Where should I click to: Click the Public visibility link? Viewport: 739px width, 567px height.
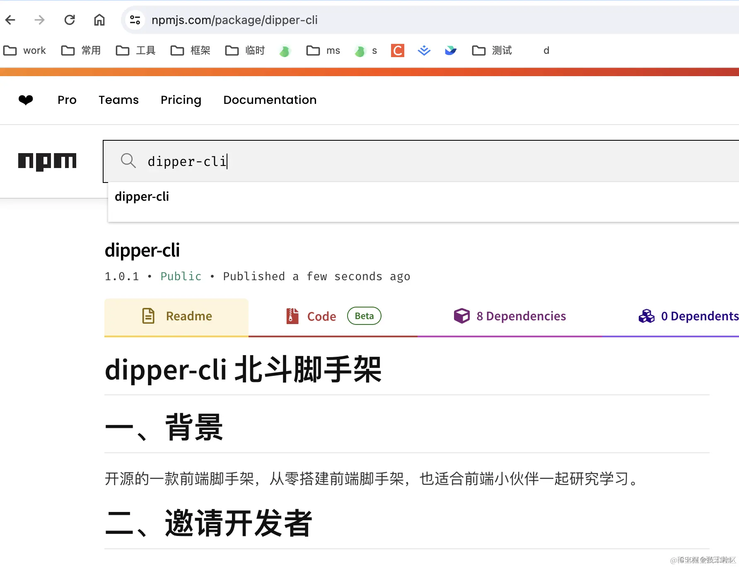click(181, 276)
